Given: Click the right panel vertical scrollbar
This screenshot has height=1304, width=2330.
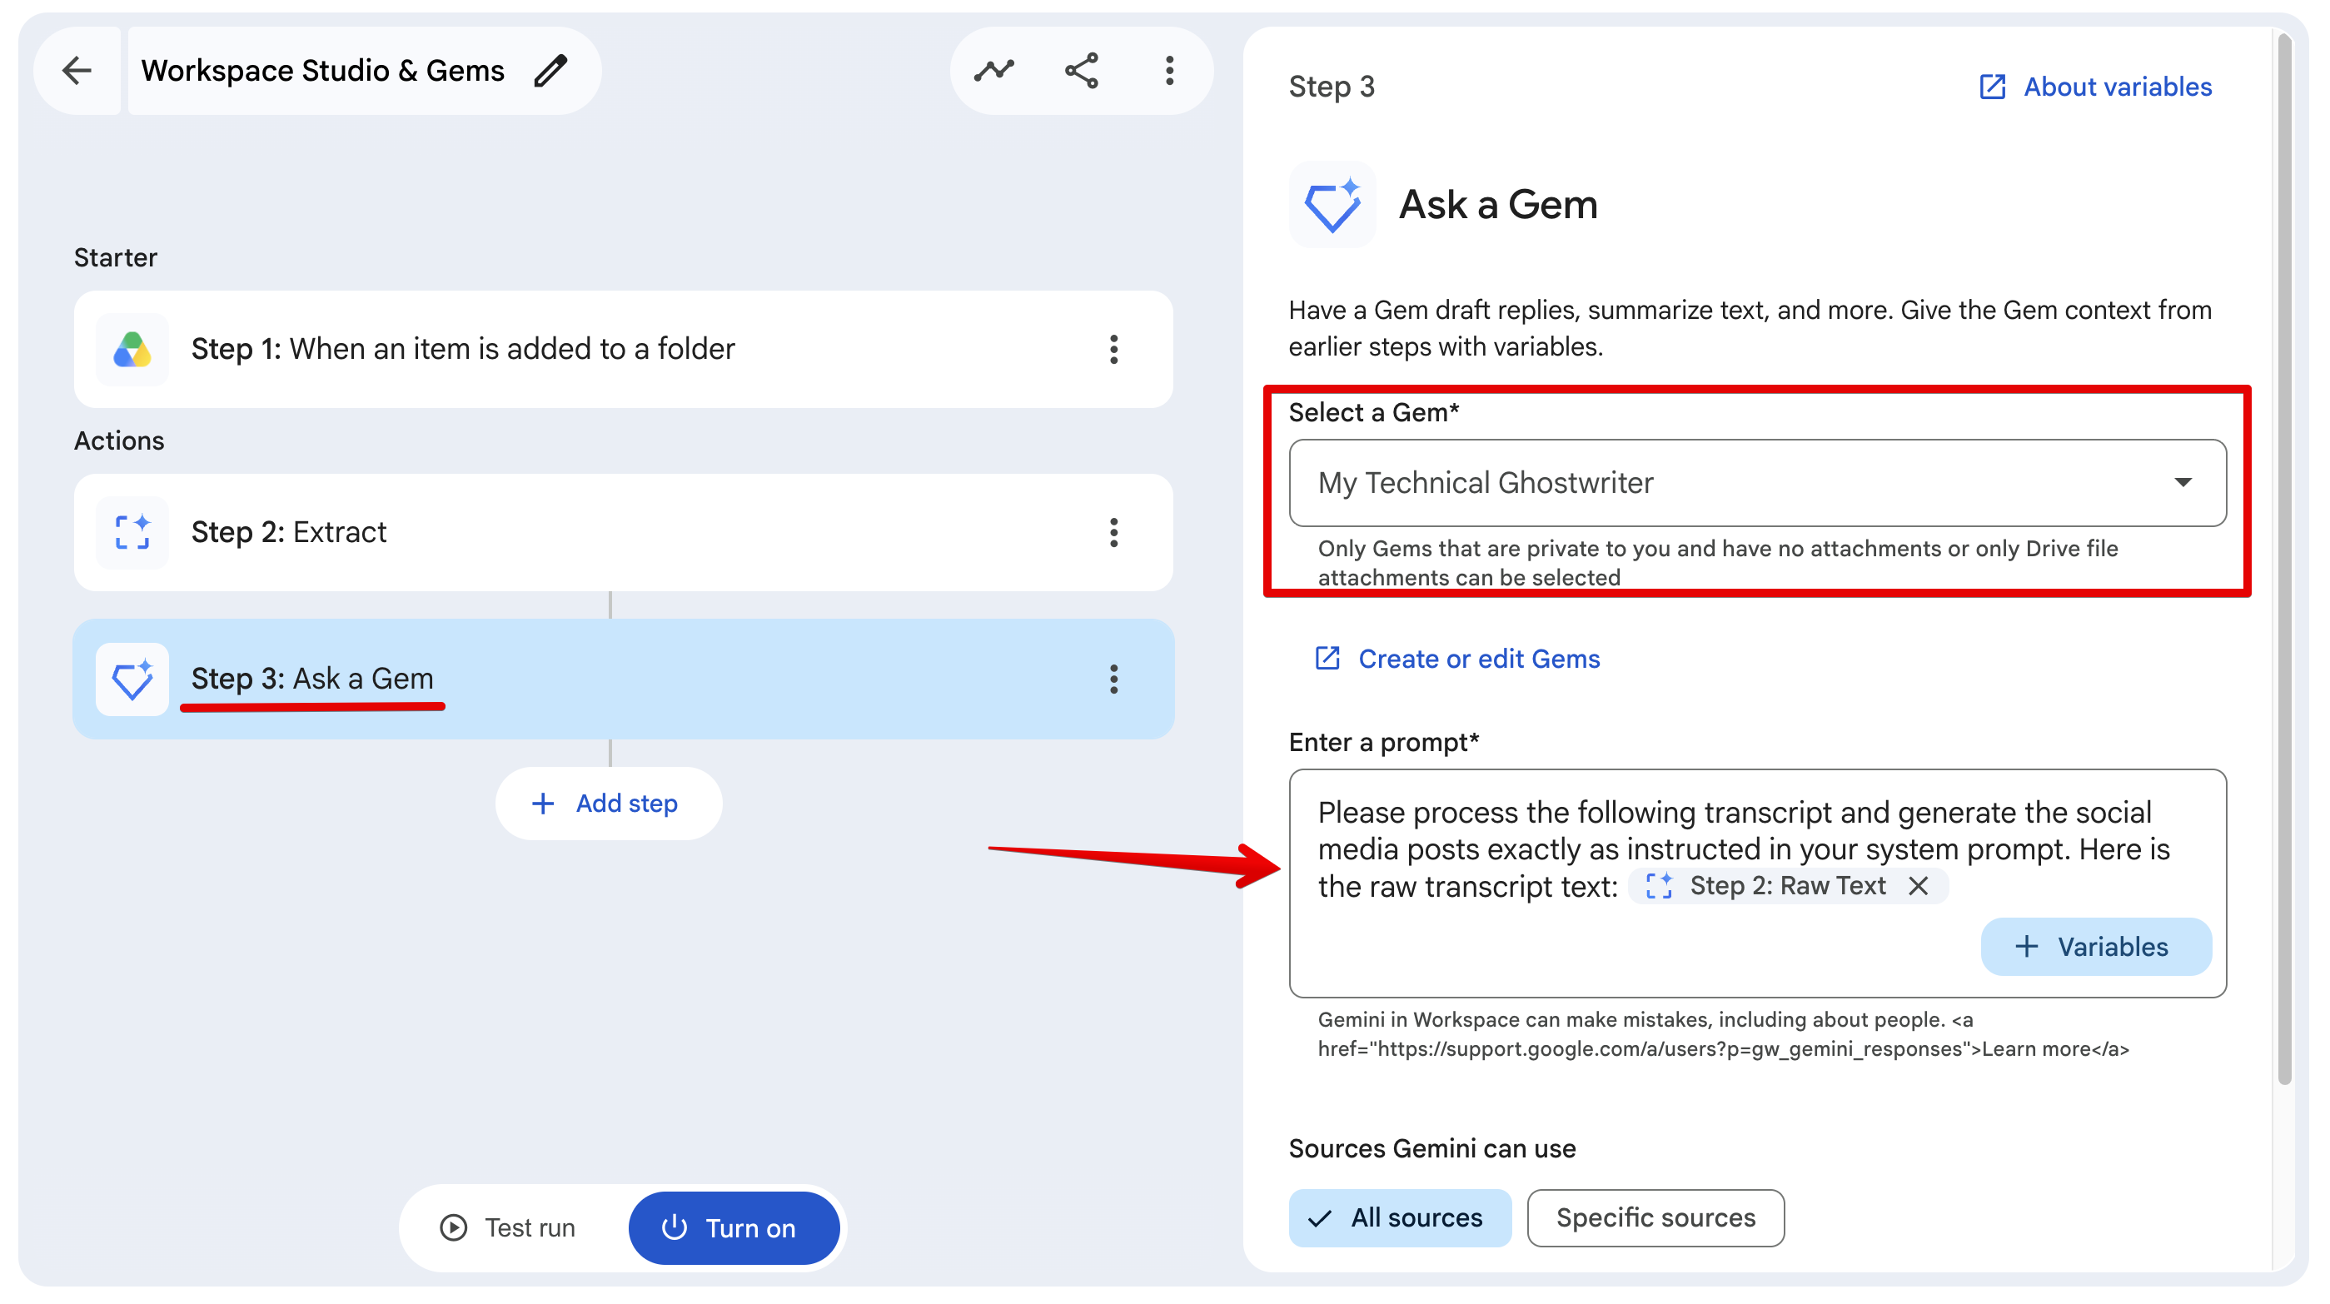Looking at the screenshot, I should [x=2284, y=560].
